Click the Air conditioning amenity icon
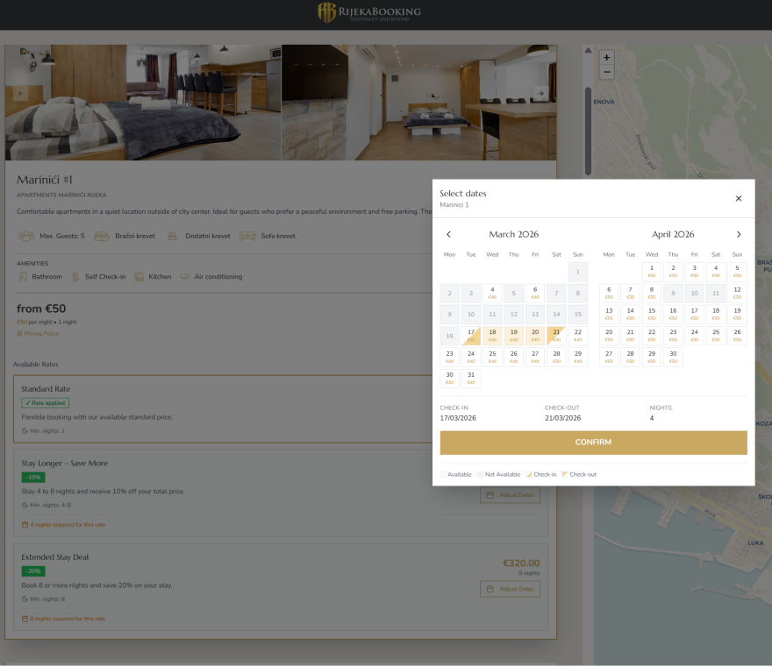 (185, 277)
